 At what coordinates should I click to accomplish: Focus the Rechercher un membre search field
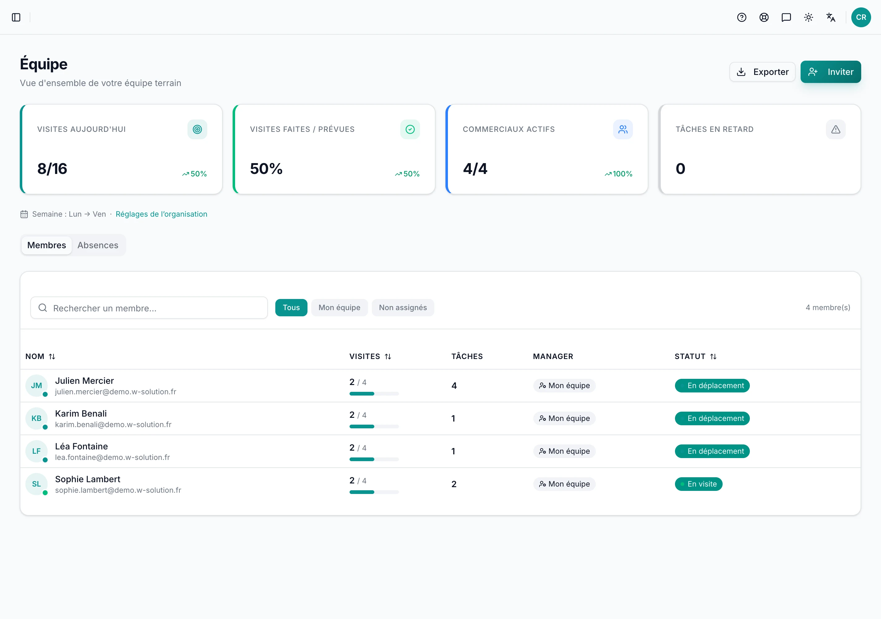click(x=149, y=308)
